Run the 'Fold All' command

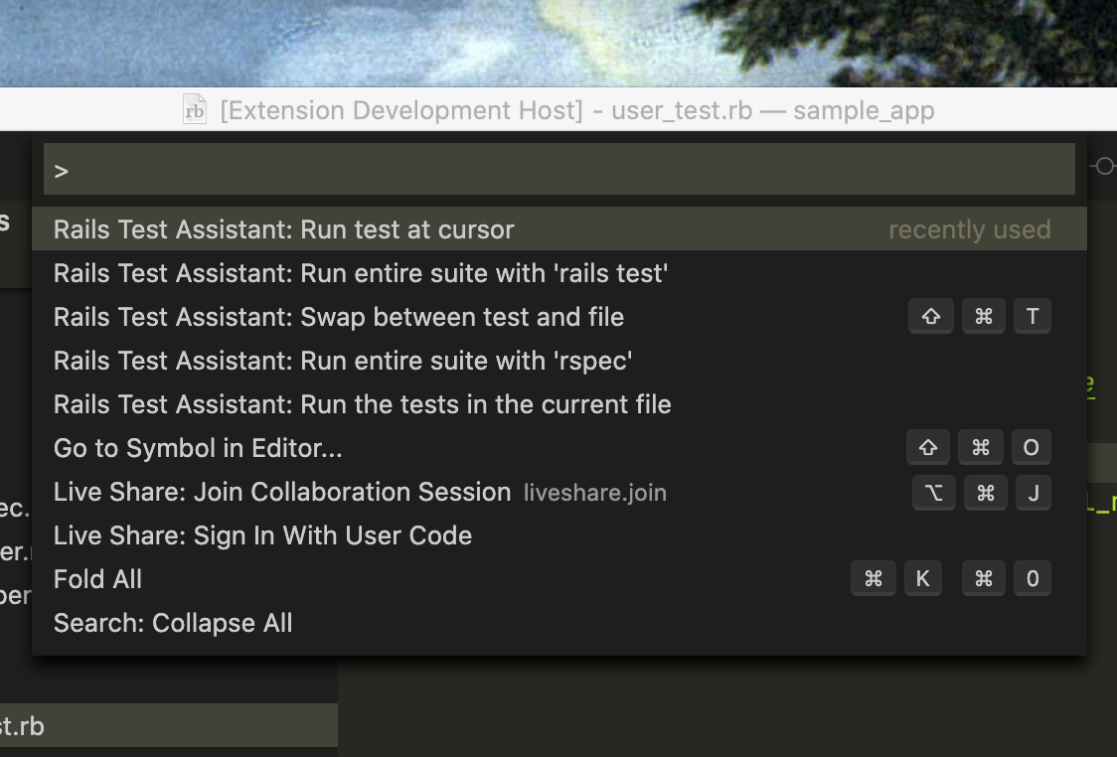point(559,579)
